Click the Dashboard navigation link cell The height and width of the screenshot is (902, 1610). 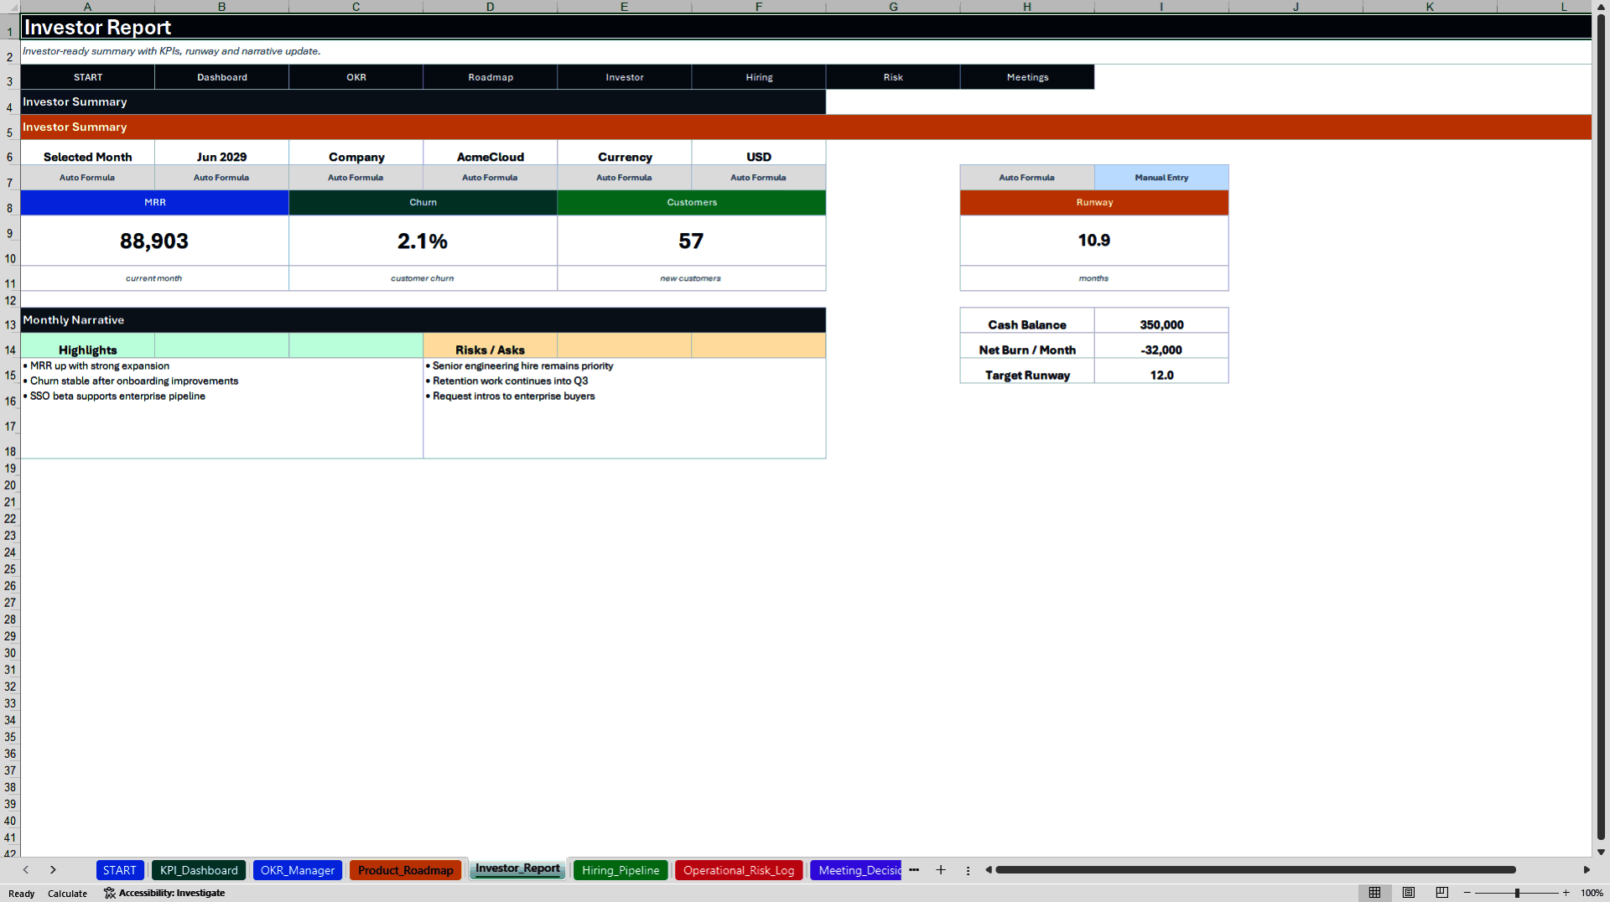pyautogui.click(x=222, y=77)
